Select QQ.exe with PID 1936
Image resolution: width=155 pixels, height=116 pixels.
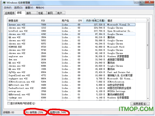(x=71, y=69)
